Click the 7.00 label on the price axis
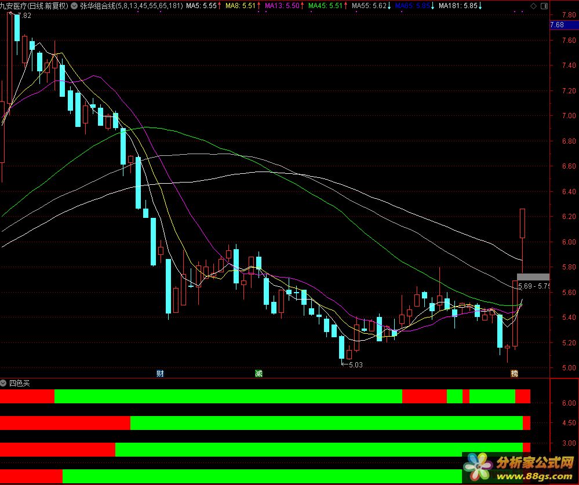 pos(569,115)
